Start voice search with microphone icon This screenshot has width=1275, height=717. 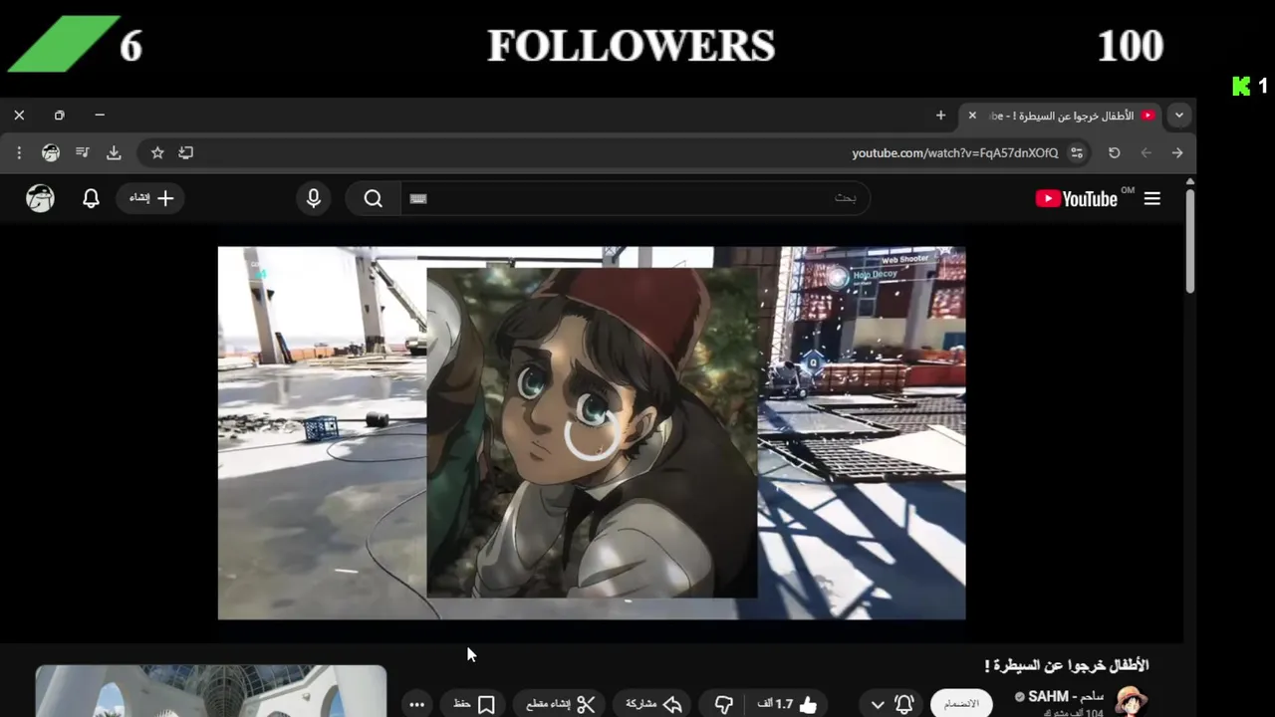[314, 198]
